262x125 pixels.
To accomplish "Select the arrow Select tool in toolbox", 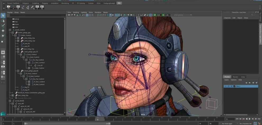I will 3,16.
